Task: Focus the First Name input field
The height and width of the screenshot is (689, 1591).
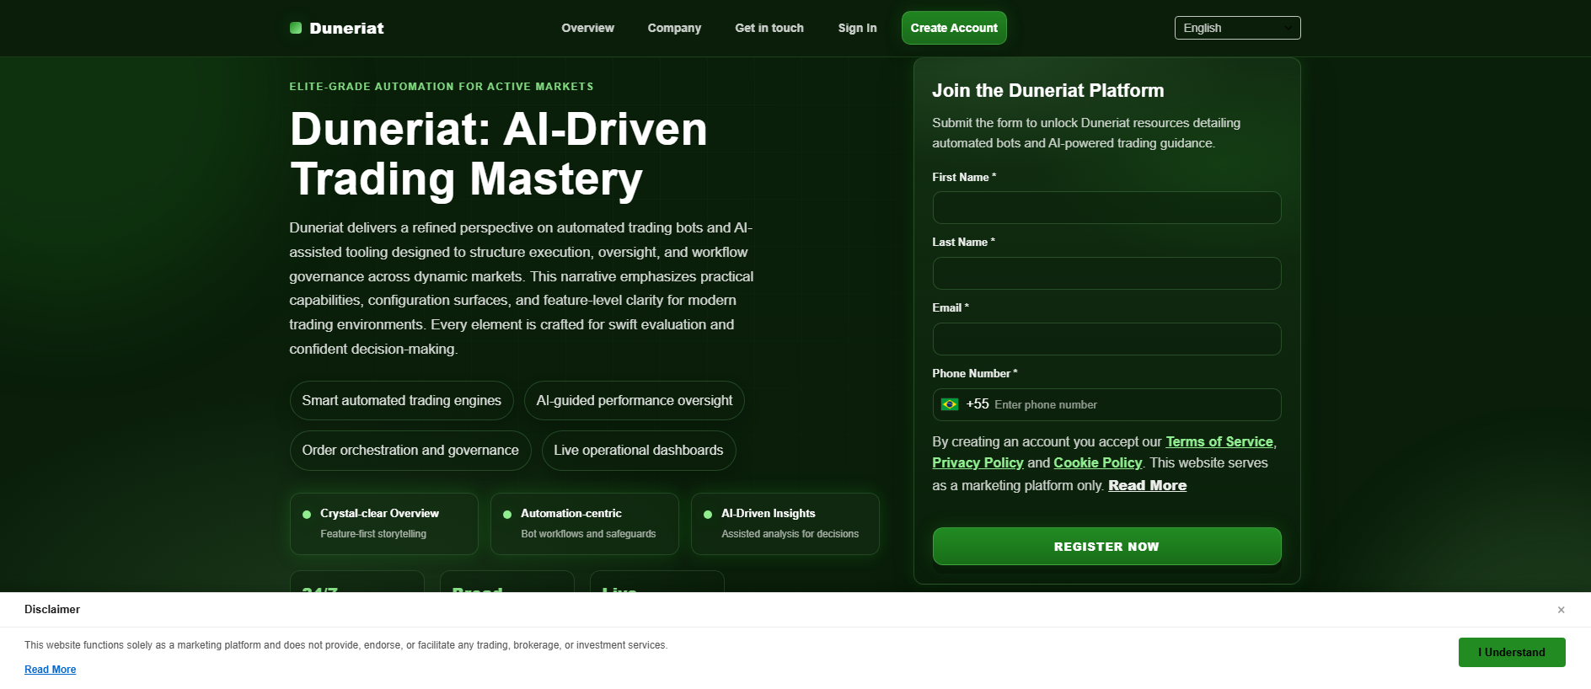Action: 1106,207
